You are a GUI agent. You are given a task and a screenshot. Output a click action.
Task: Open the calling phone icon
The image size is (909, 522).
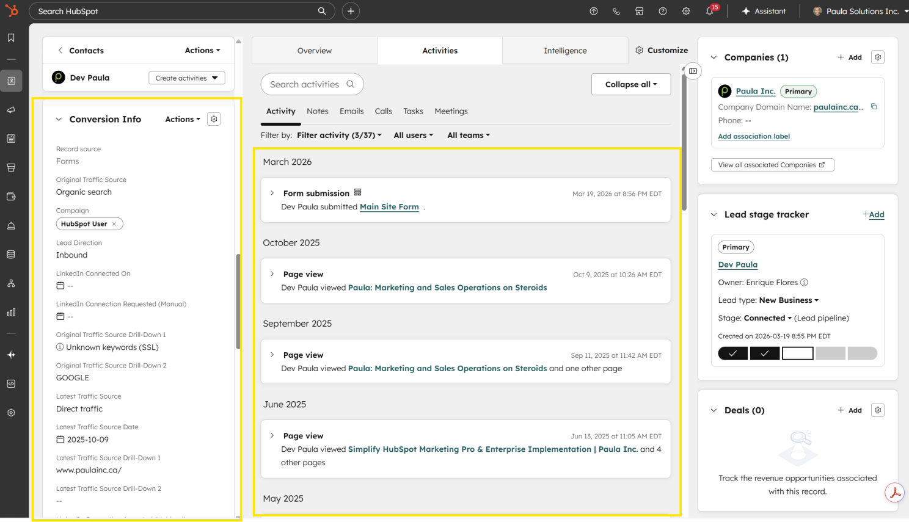click(x=616, y=11)
